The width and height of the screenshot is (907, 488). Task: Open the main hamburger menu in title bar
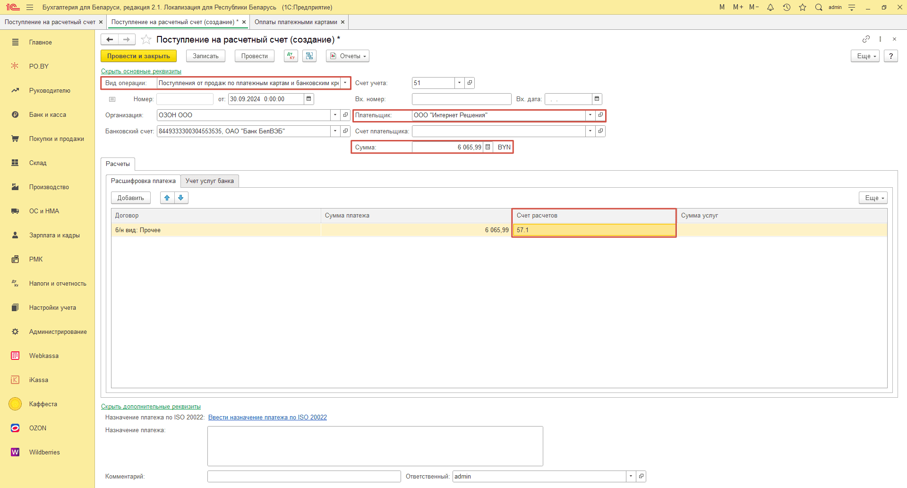pos(30,7)
